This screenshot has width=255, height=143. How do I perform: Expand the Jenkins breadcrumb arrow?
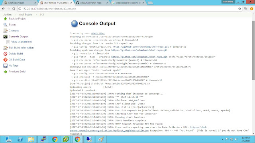[16, 15]
